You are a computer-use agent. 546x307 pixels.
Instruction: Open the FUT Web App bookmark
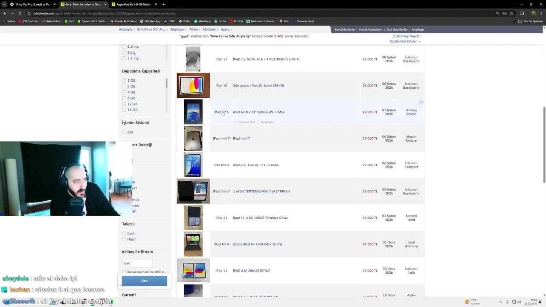(150, 21)
